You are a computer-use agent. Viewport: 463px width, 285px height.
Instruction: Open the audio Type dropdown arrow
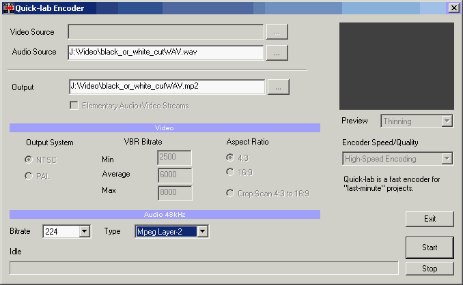[x=203, y=231]
